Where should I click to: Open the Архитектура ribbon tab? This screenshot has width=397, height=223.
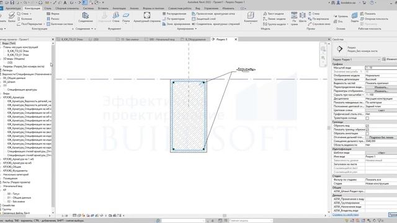click(x=13, y=8)
